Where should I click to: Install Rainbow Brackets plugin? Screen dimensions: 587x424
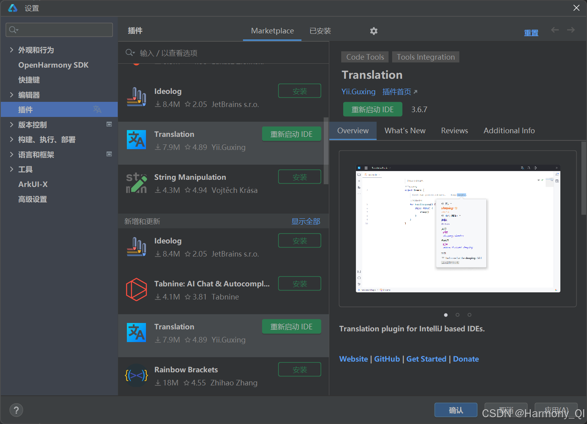[x=299, y=370]
